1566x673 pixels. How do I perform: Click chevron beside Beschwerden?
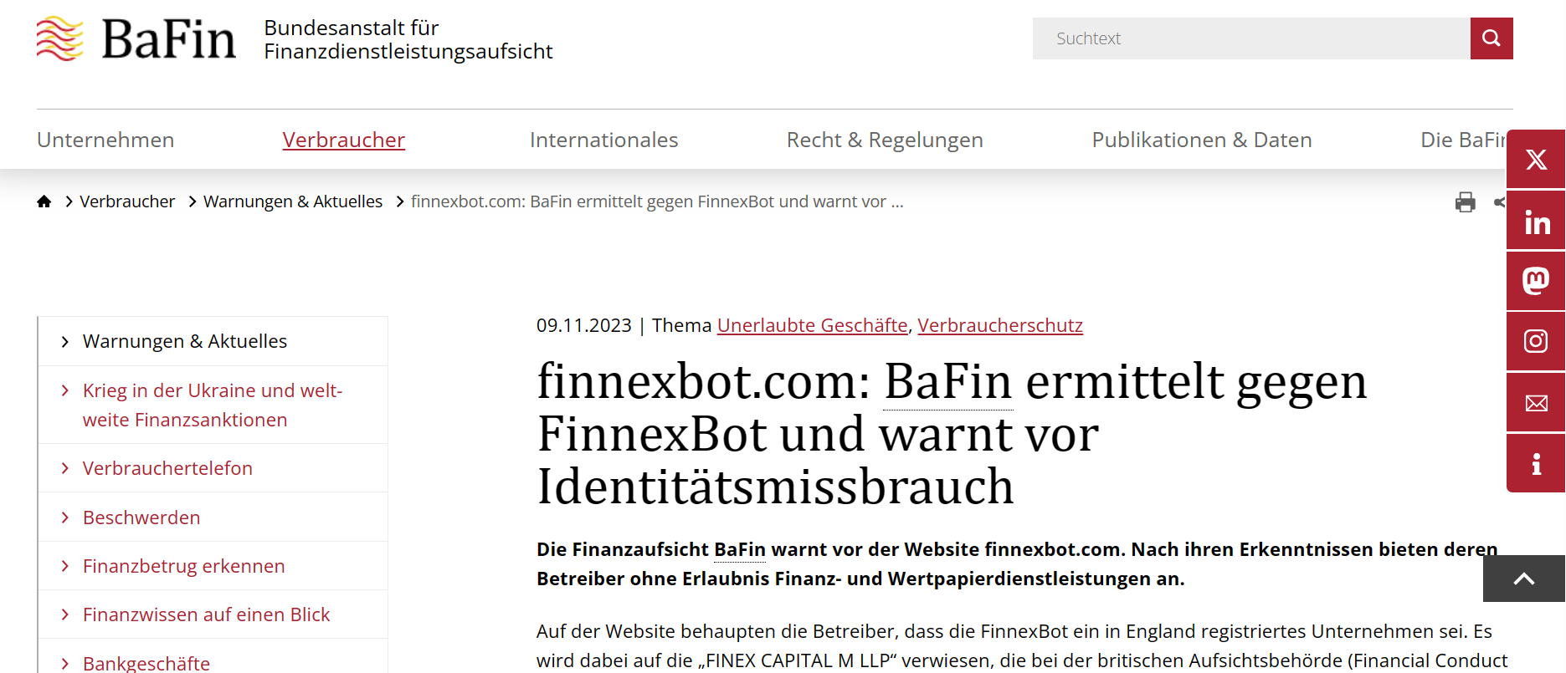click(64, 517)
